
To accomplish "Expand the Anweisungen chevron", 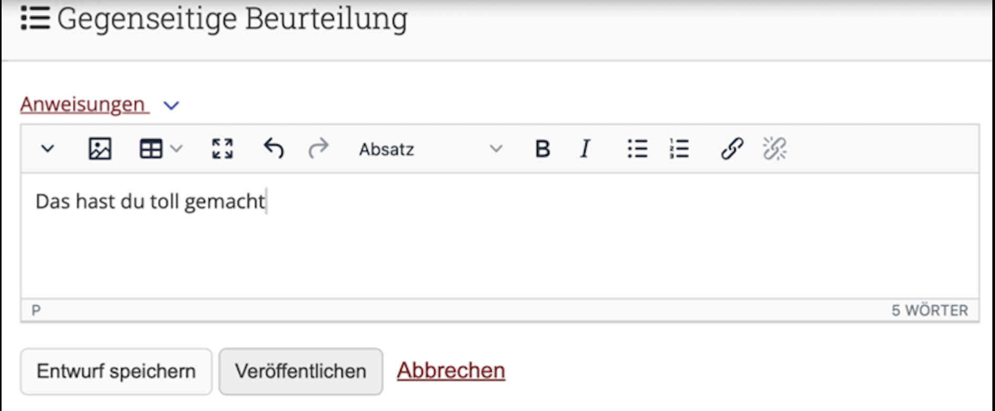I will click(x=171, y=106).
